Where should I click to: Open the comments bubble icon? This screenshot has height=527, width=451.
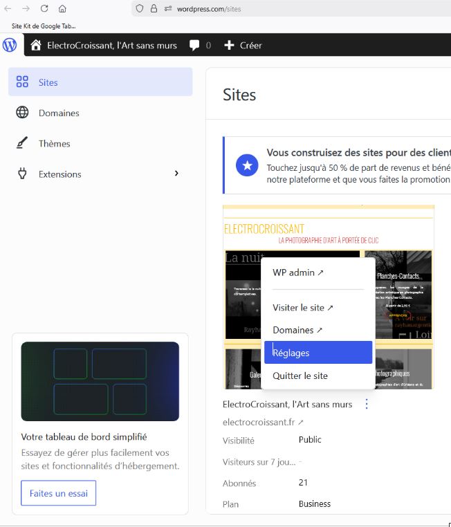coord(195,45)
